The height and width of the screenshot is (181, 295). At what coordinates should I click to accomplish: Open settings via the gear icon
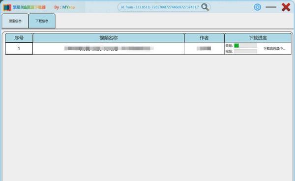[x=257, y=7]
